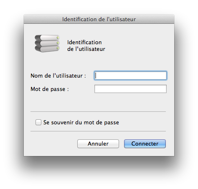Viewport: 198px width, 189px height.
Task: Click the window title bar Identification de l'utilisateur
Action: 99,19
